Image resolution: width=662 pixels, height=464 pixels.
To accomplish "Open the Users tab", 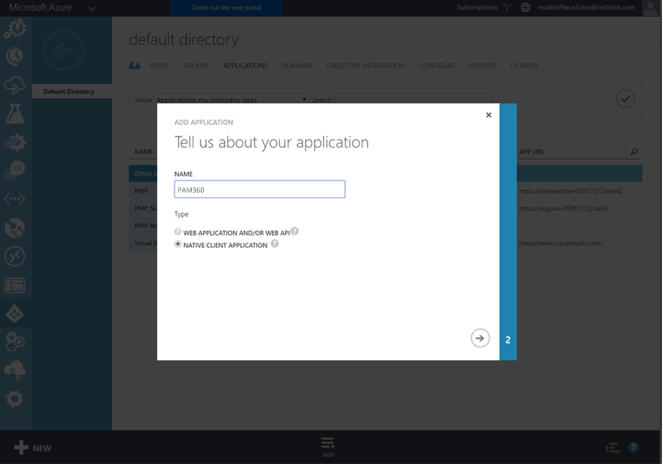I will tap(159, 66).
